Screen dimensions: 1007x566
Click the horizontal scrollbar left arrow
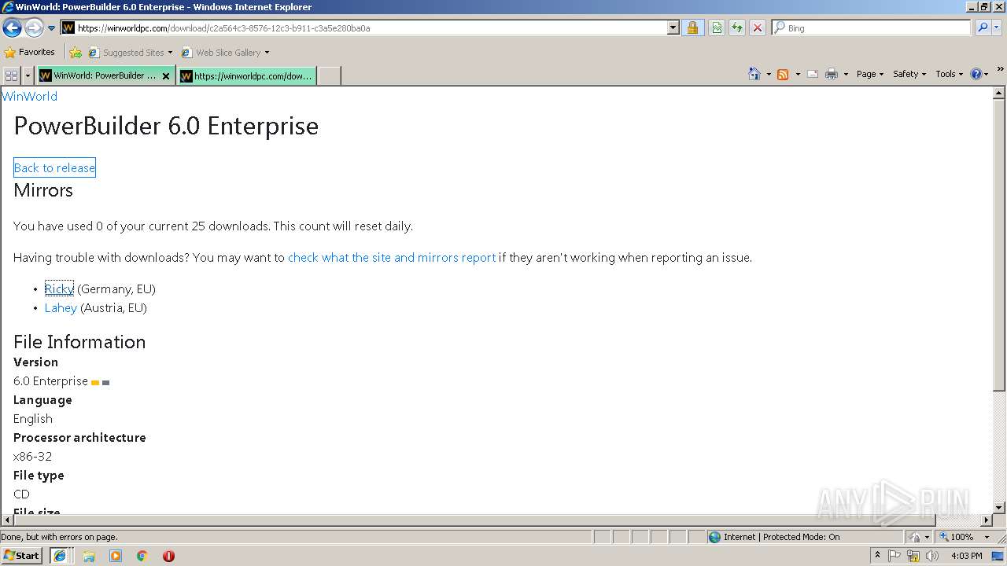pyautogui.click(x=7, y=520)
